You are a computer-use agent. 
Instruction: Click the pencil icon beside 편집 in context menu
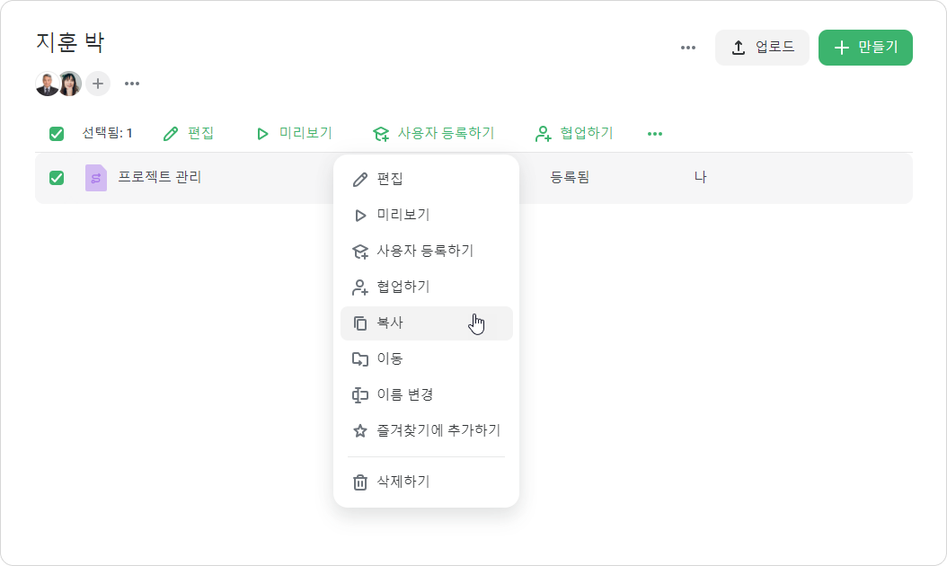pos(360,180)
